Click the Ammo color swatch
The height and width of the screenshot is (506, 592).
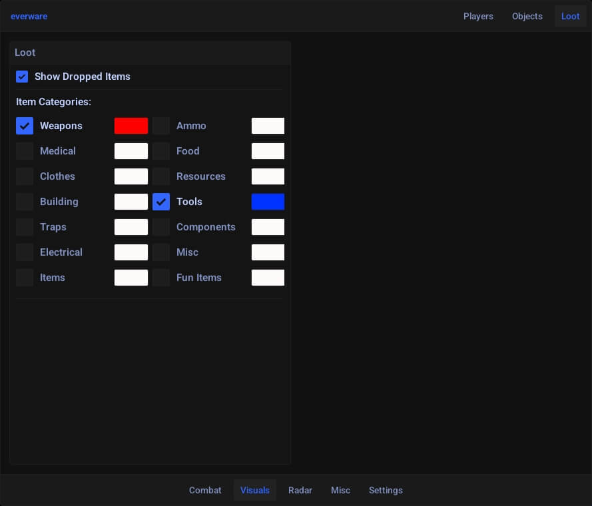[x=268, y=126]
